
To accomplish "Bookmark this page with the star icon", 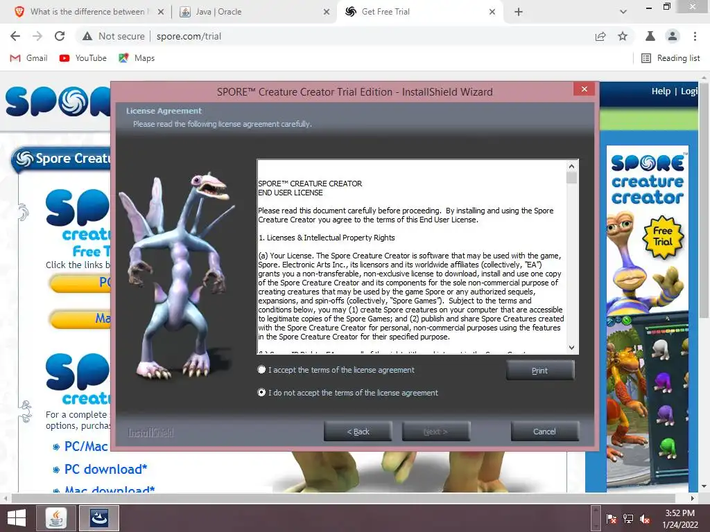I will (x=623, y=36).
